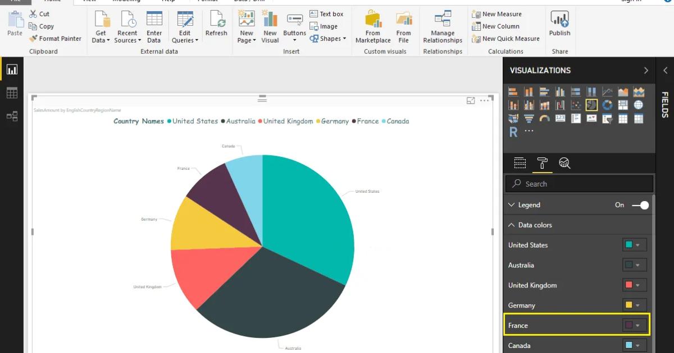The height and width of the screenshot is (353, 674).
Task: Switch to the Format paint-roller tab
Action: [x=543, y=163]
